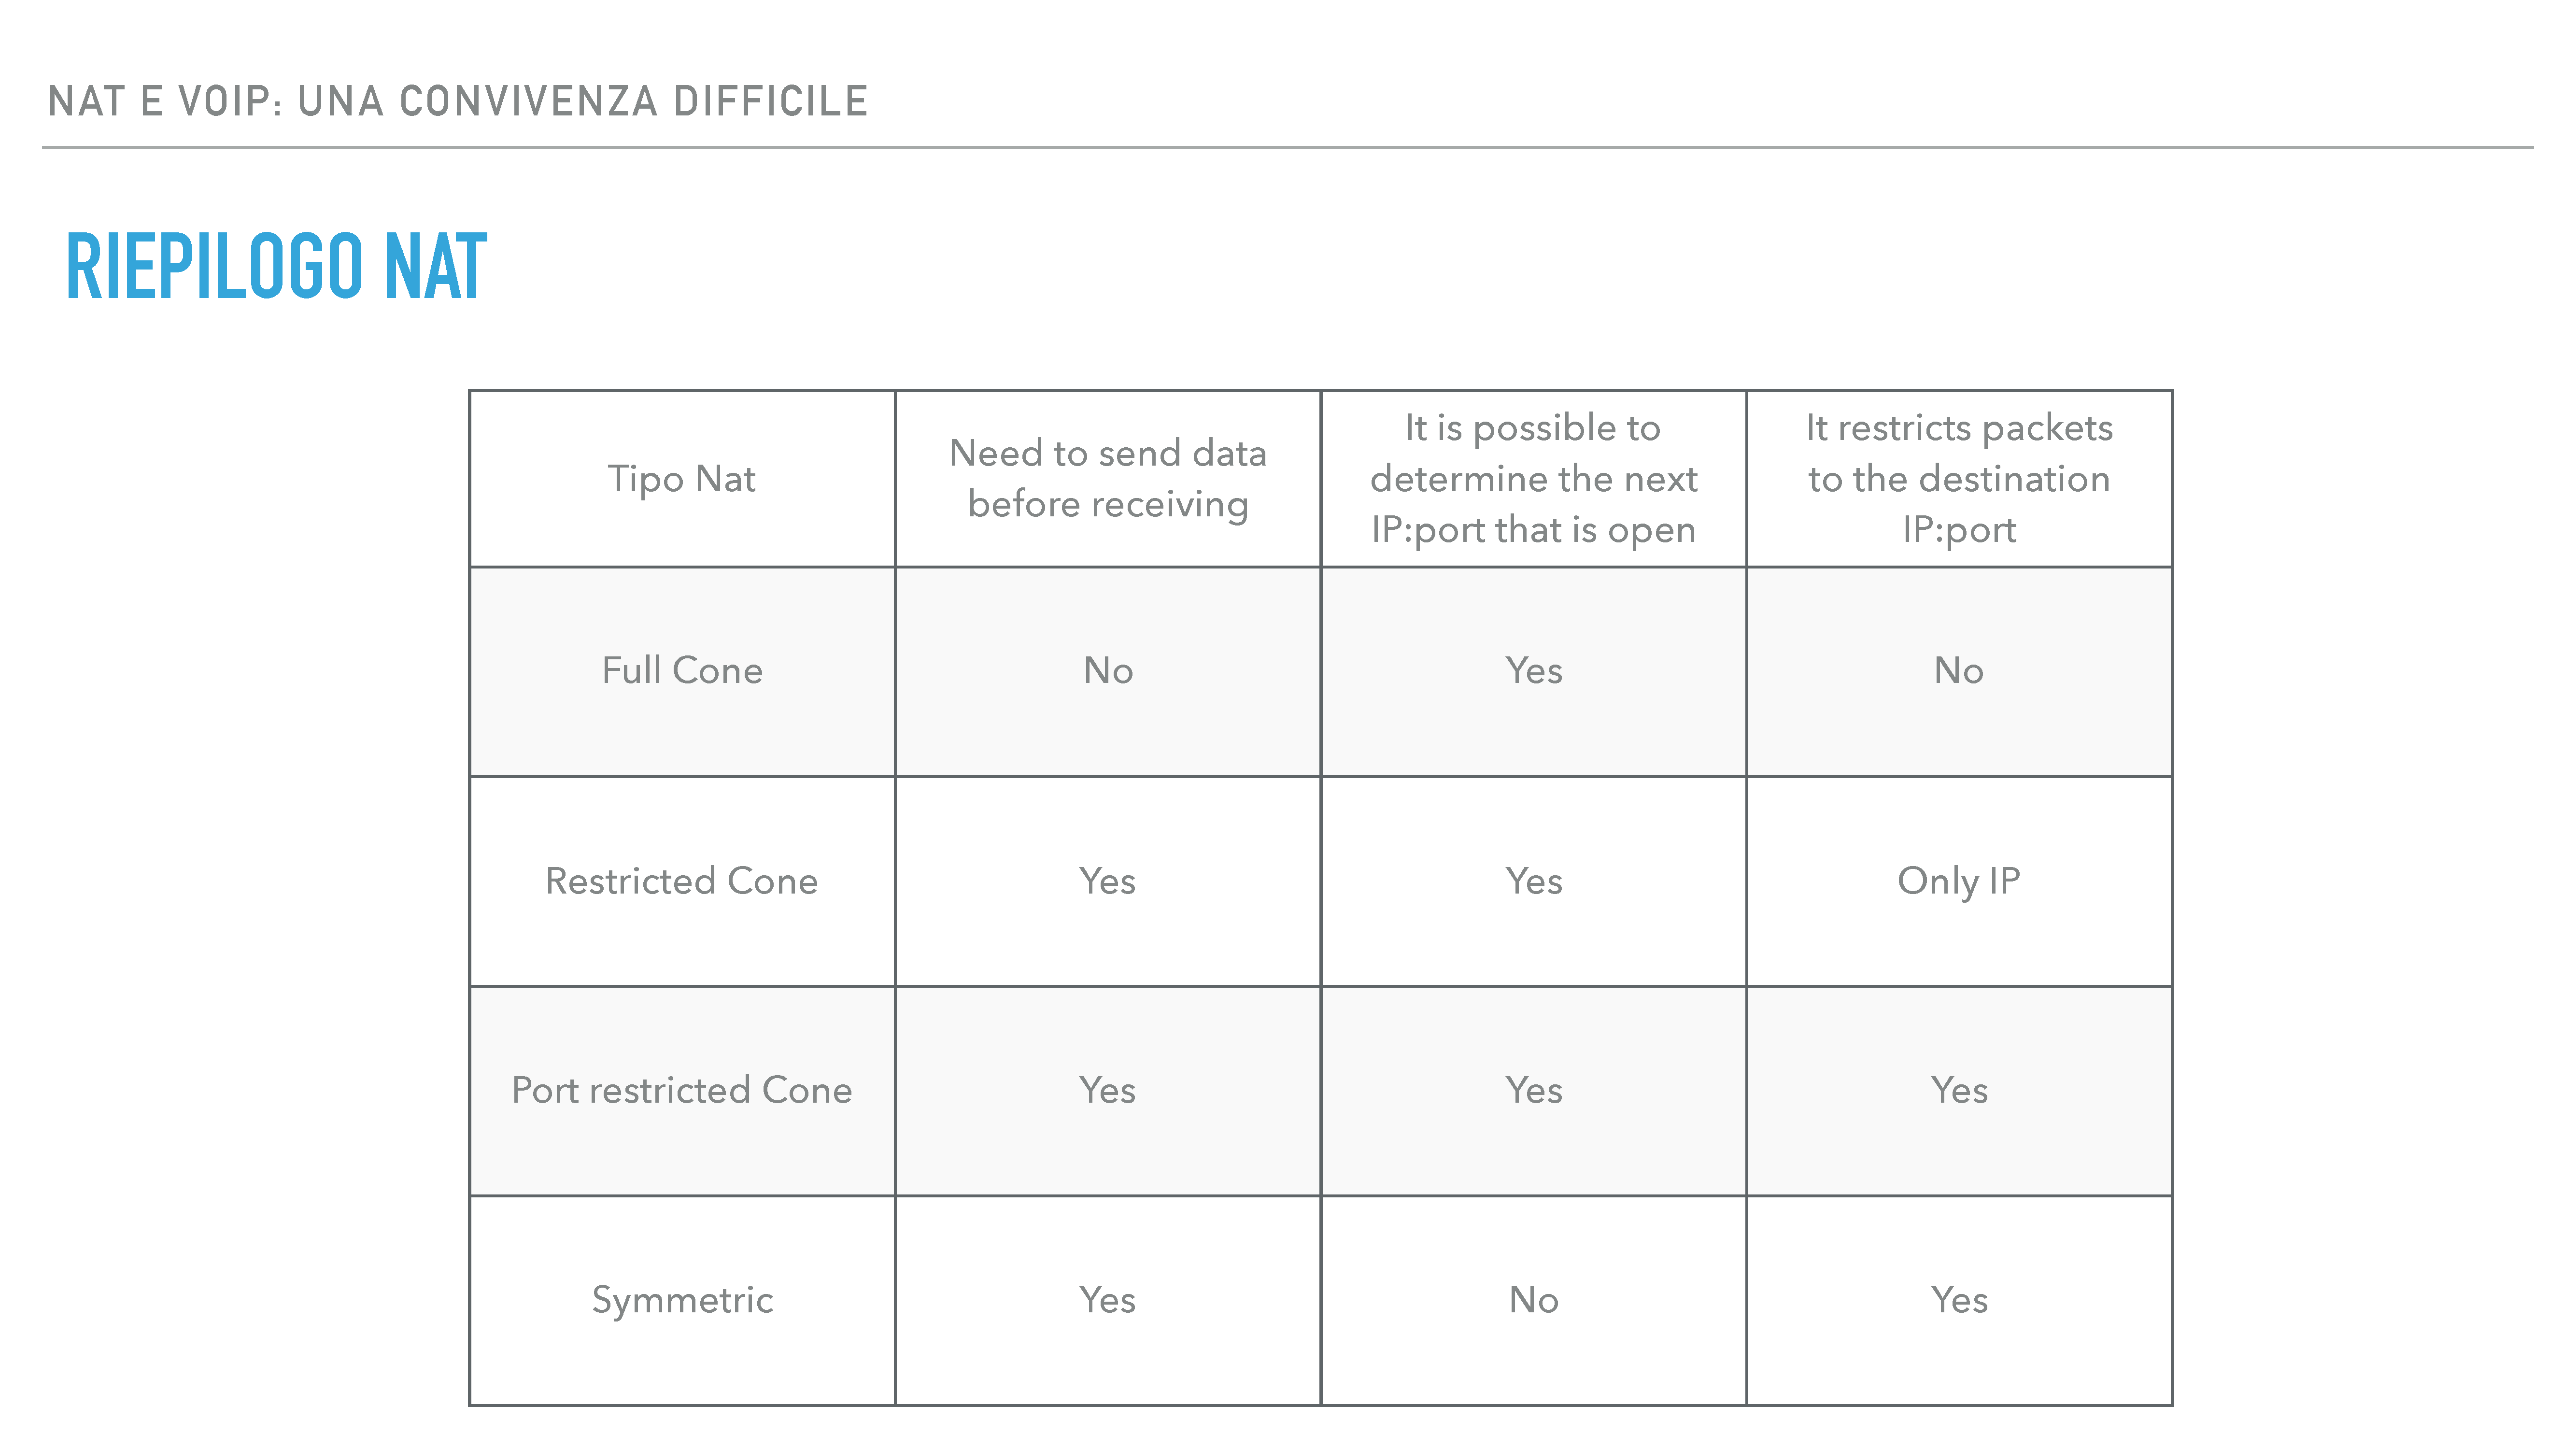Select Symmetric's Yes in send data column

pos(1108,1301)
